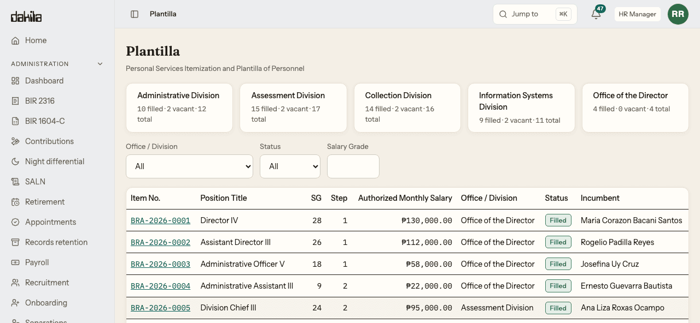Screen dimensions: 700x323
Task: Click the Incumbent column header
Action: 600,198
